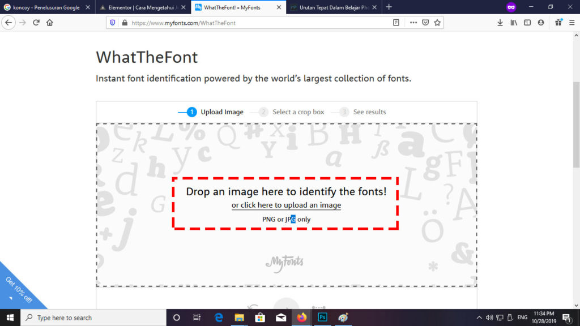
Task: Show hidden system tray icons
Action: (479, 318)
